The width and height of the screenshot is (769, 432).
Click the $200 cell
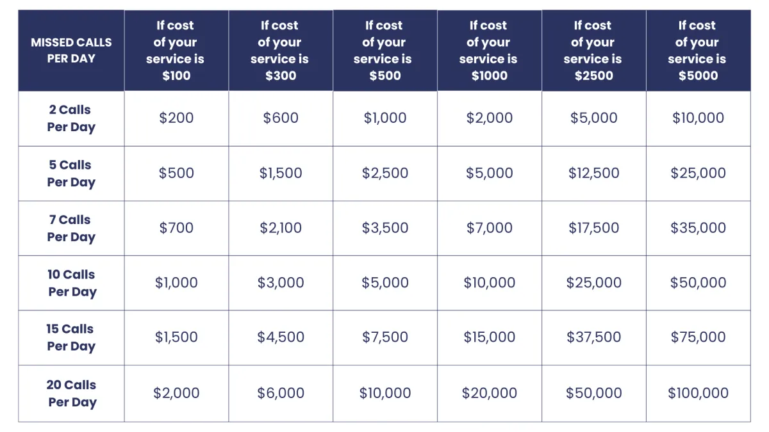[x=176, y=118]
